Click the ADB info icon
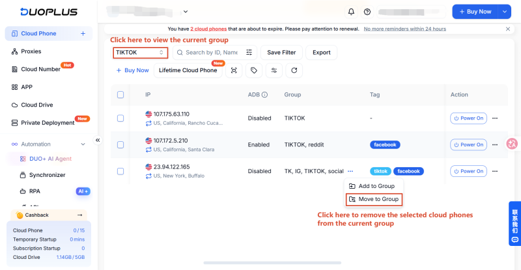 click(x=265, y=94)
